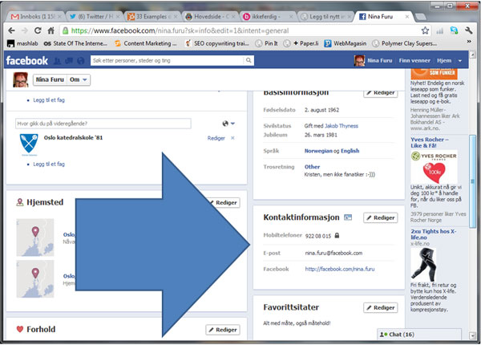Open the Chat (16) bar
This screenshot has width=481, height=345.
pos(419,335)
